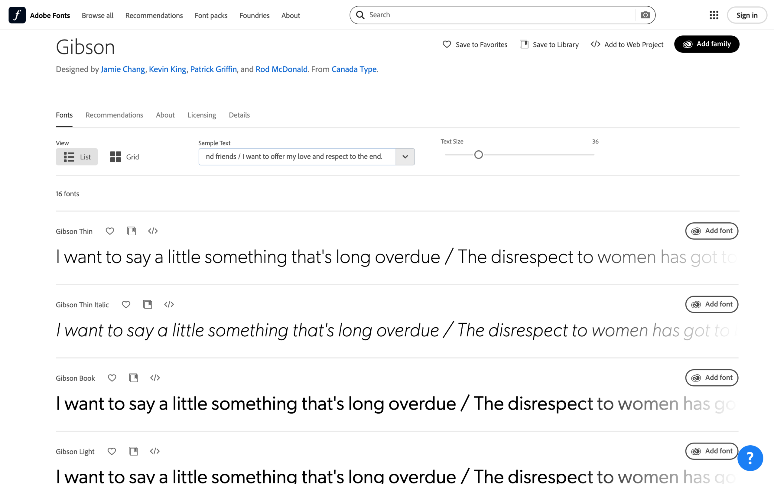
Task: Open the Recommendations tab under Gibson
Action: point(114,115)
